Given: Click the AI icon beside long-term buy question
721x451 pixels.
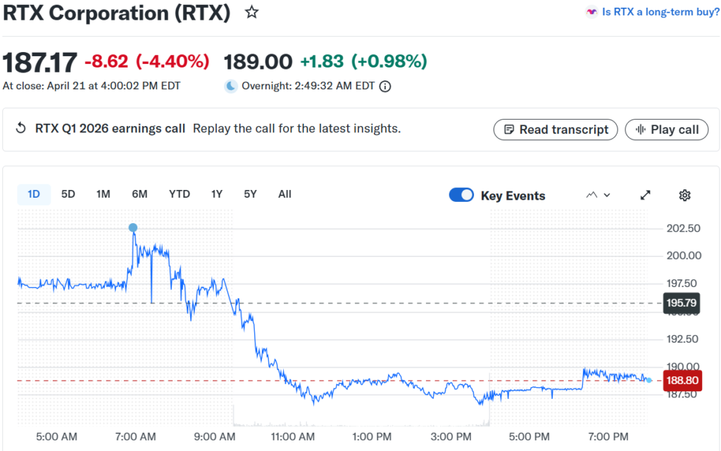Looking at the screenshot, I should click(x=591, y=12).
